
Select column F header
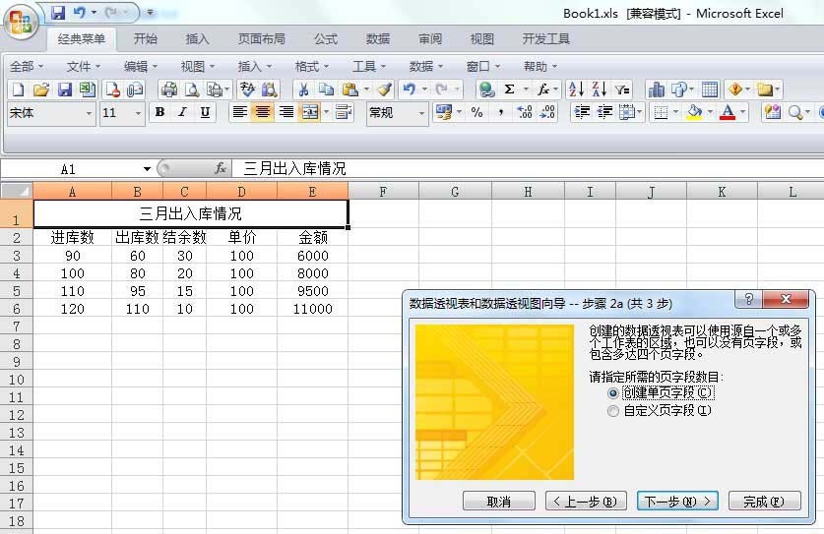tap(383, 192)
